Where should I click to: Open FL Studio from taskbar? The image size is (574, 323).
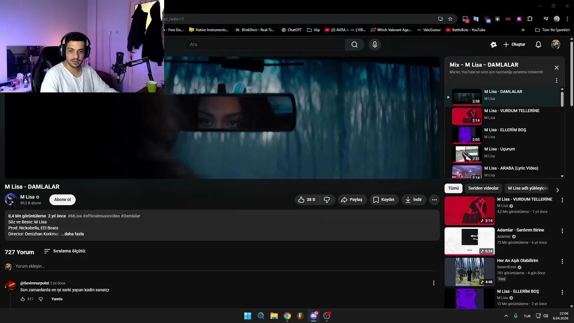tap(300, 316)
